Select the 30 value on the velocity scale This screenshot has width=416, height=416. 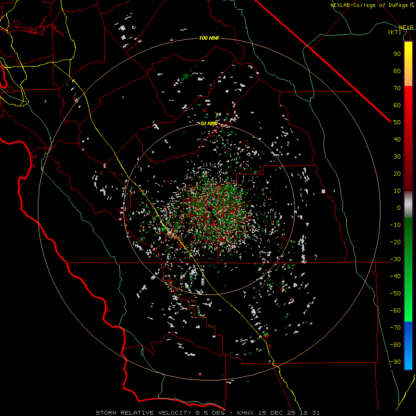click(397, 157)
